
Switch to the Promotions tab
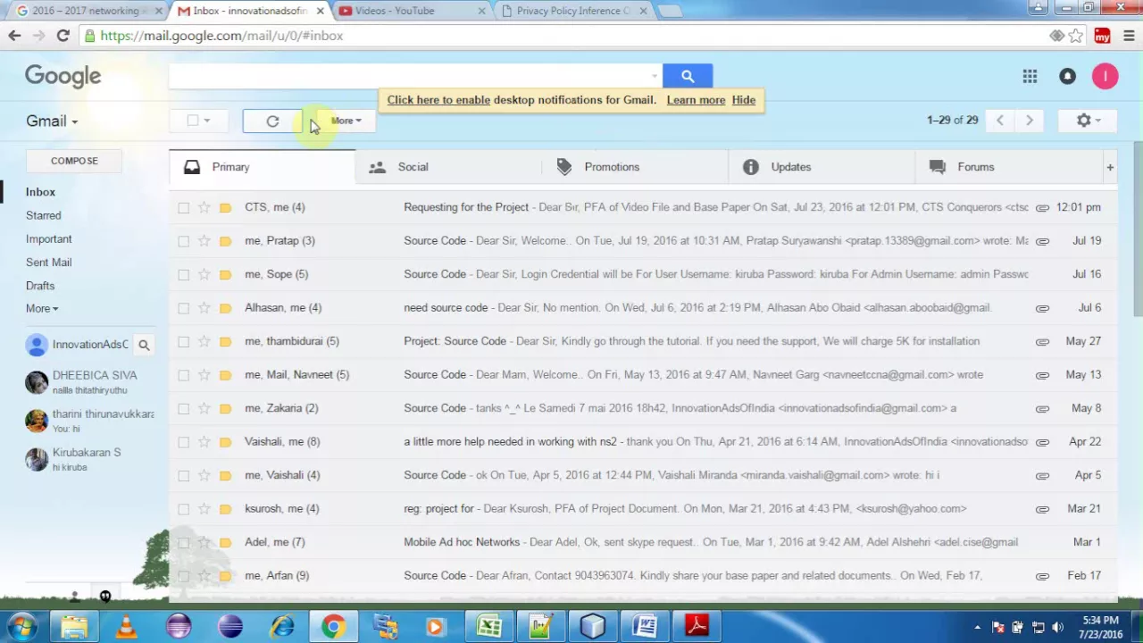point(635,167)
